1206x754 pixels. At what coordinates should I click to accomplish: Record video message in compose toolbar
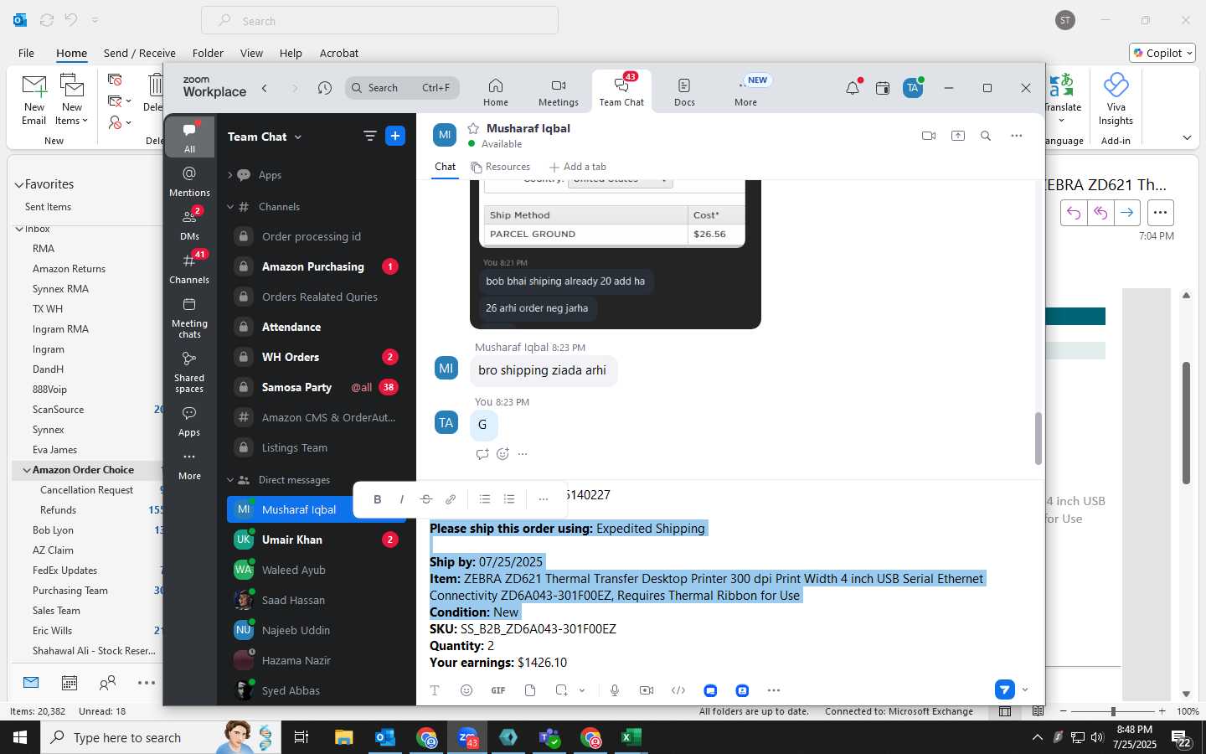click(x=647, y=690)
